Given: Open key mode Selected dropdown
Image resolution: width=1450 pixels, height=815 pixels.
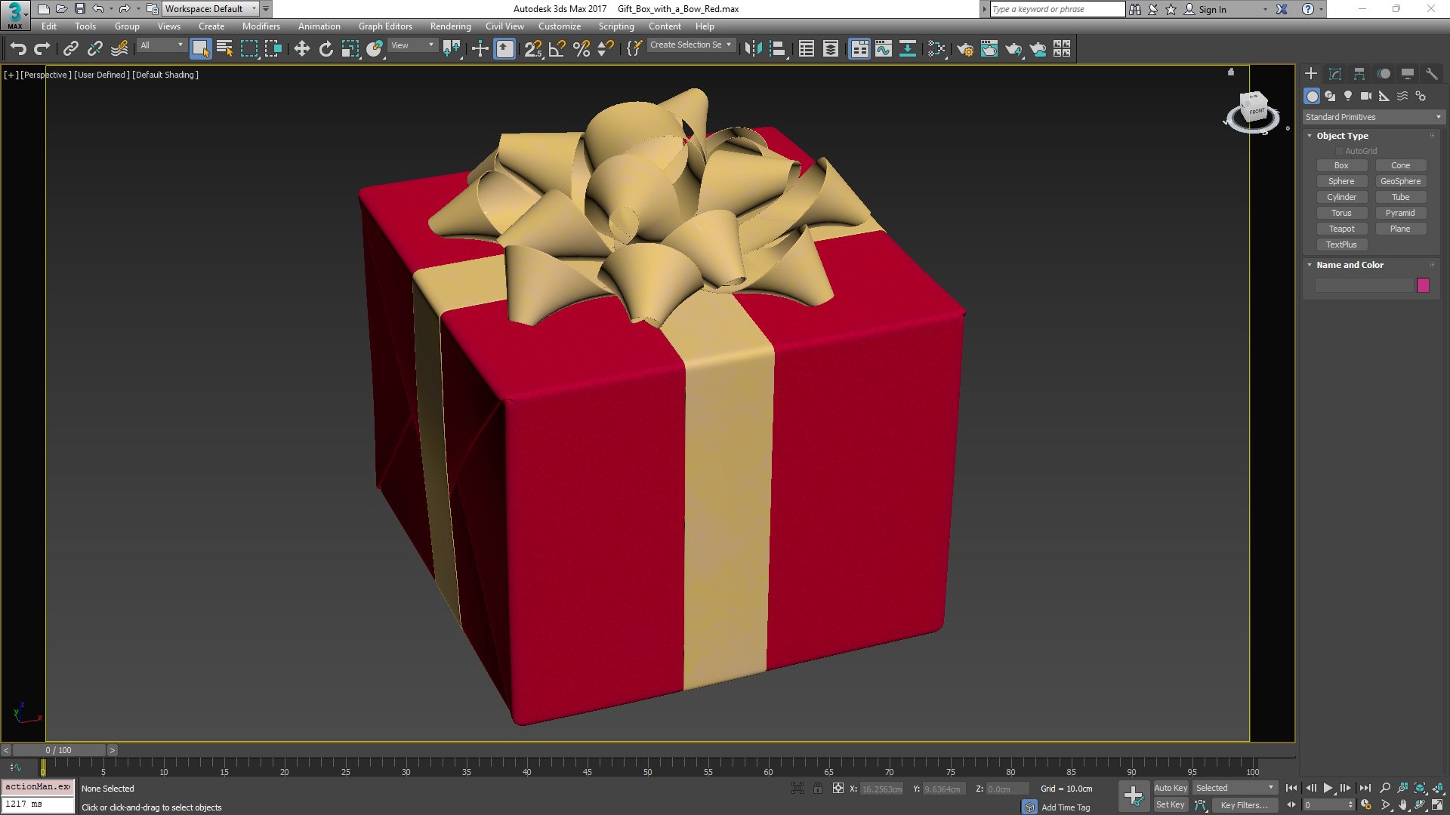Looking at the screenshot, I should [x=1235, y=788].
